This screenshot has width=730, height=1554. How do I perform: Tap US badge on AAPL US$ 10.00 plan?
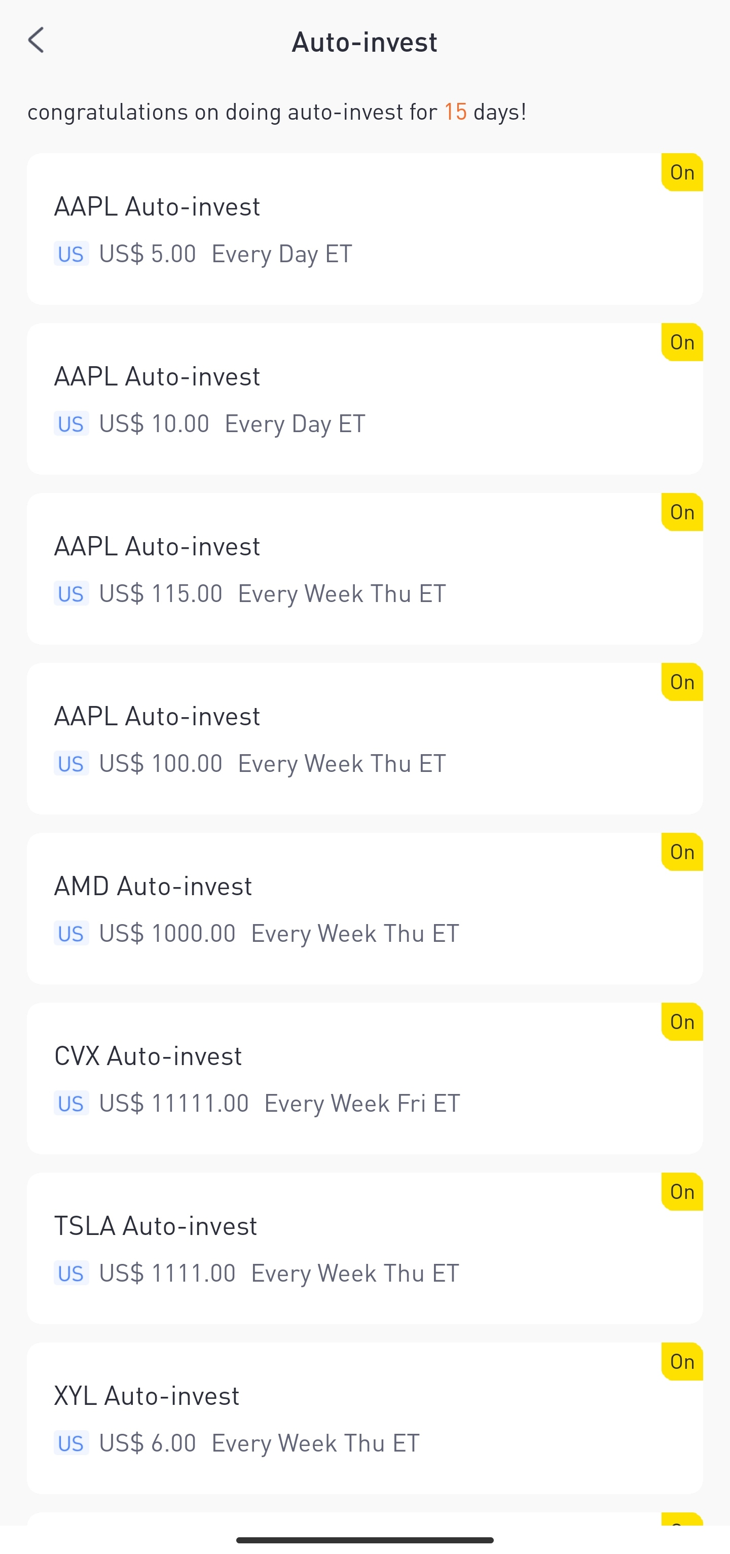click(x=71, y=423)
